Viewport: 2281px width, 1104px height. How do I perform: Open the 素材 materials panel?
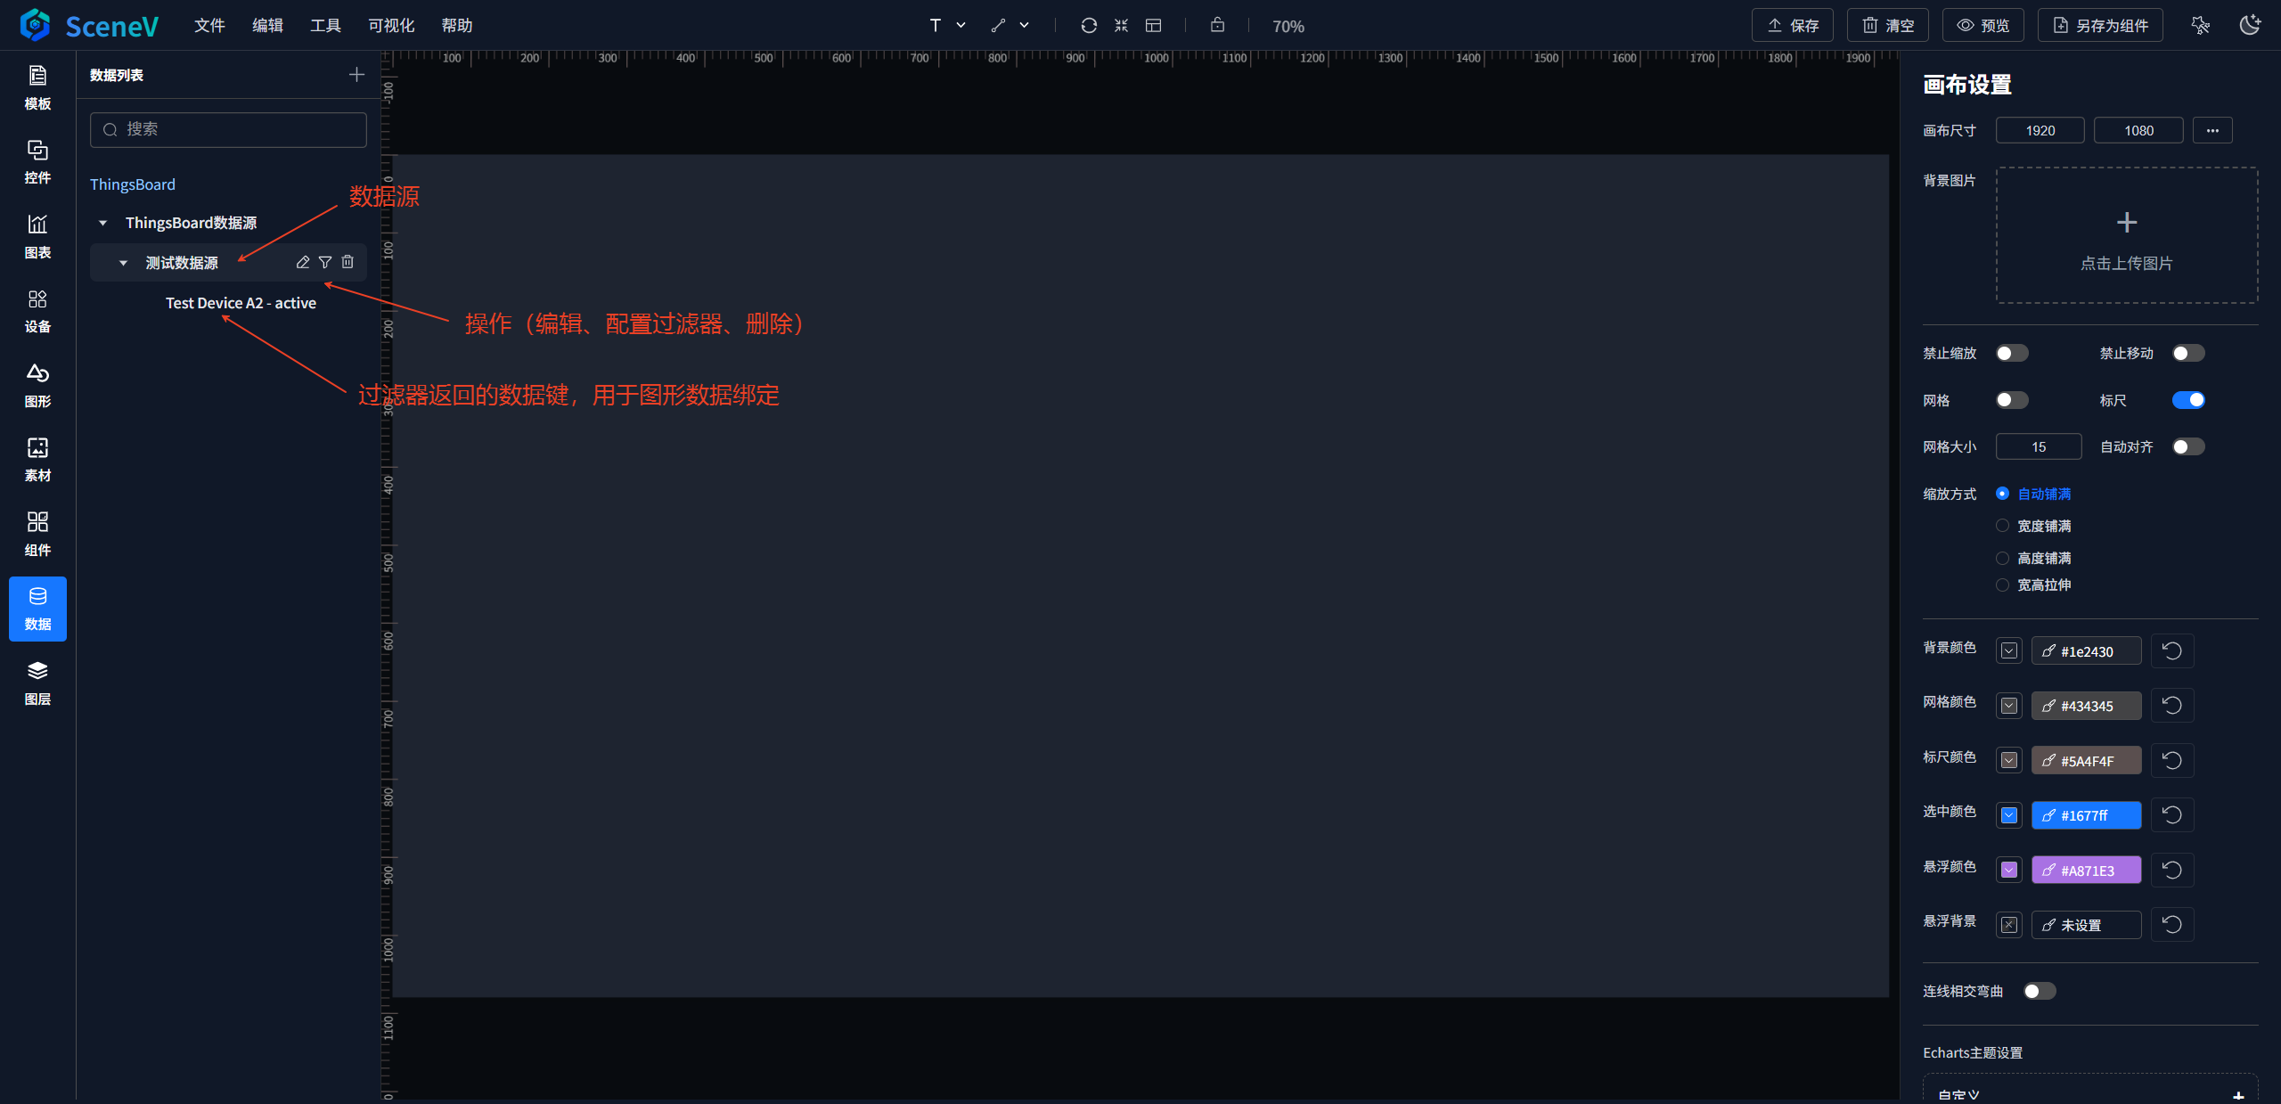tap(37, 460)
